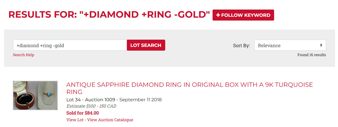Open the Sort By Relevance dropdown
The image size is (338, 127).
coord(290,45)
